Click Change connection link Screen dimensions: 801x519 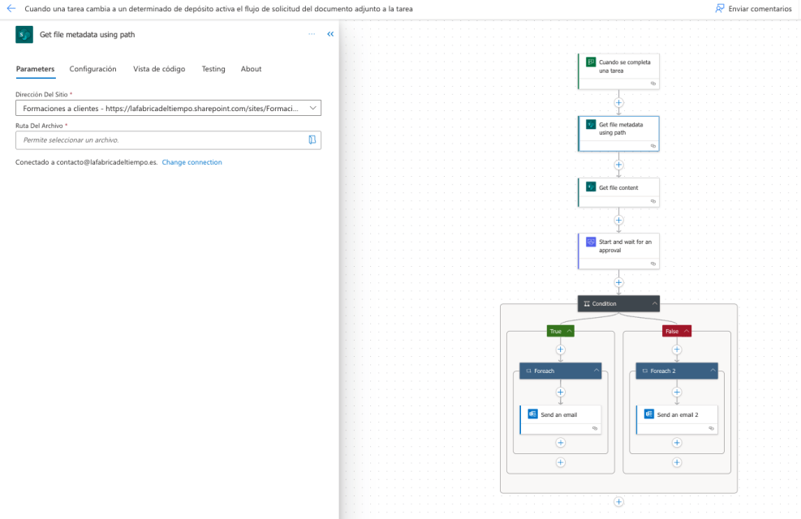[192, 162]
